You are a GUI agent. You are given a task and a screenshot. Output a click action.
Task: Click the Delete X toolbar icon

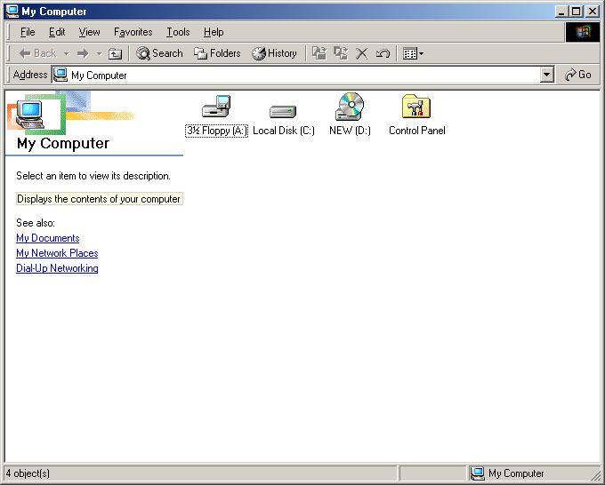361,53
